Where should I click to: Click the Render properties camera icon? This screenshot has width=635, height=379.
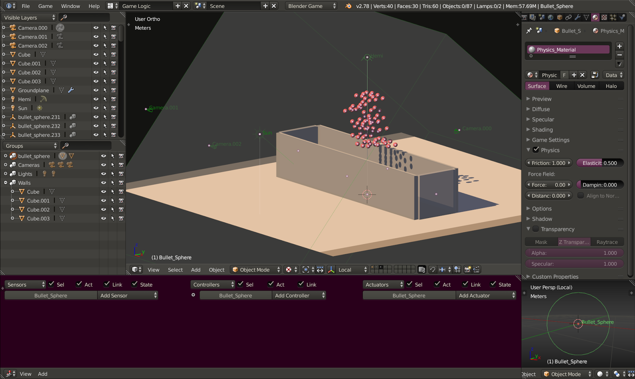click(x=525, y=17)
